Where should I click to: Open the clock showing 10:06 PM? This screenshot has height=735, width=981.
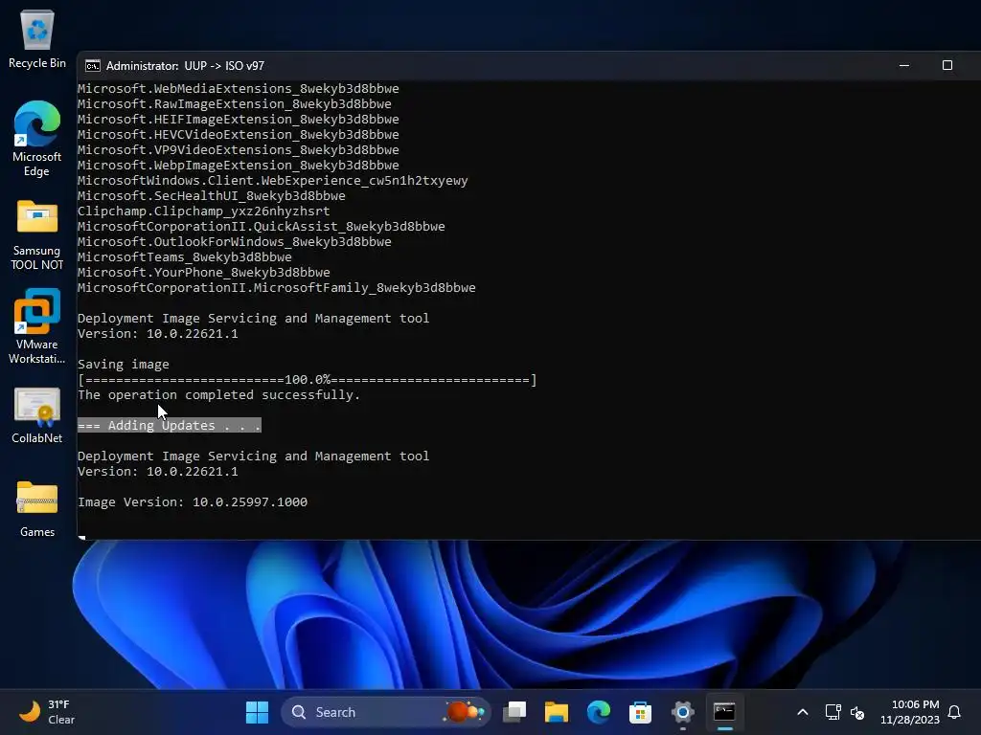(910, 712)
